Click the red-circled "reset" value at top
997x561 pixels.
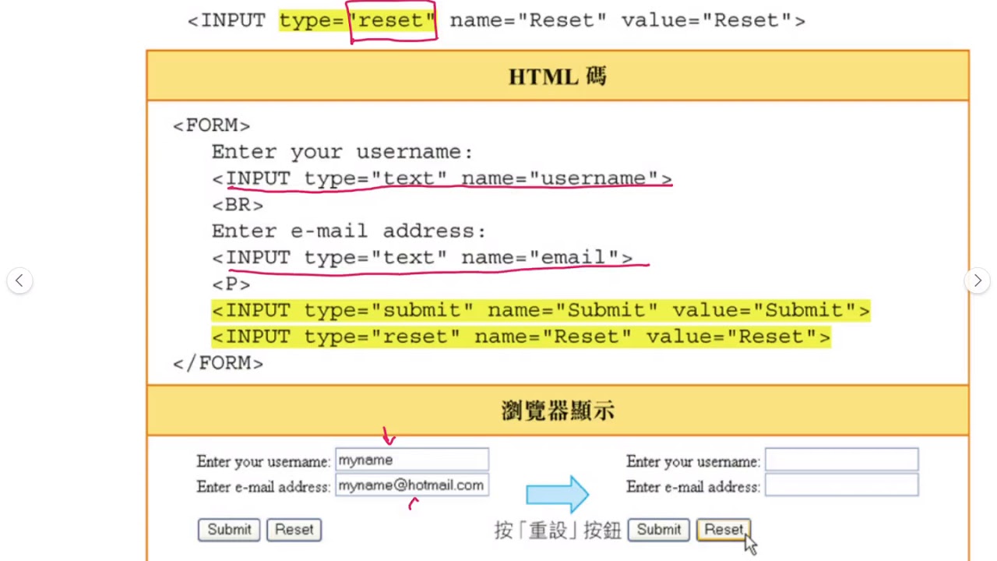click(x=393, y=21)
